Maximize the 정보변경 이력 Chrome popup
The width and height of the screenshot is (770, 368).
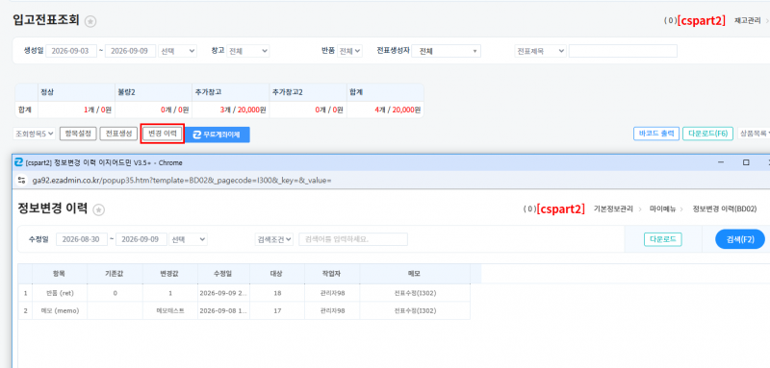(746, 162)
